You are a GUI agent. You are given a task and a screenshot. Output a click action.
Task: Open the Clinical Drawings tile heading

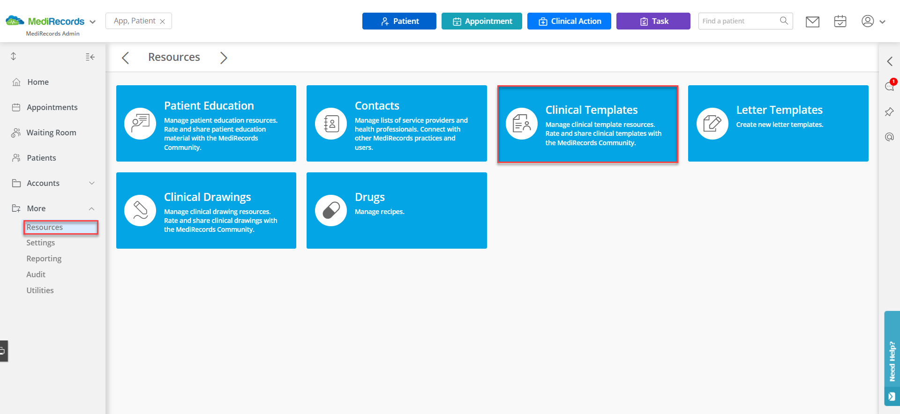click(x=208, y=197)
